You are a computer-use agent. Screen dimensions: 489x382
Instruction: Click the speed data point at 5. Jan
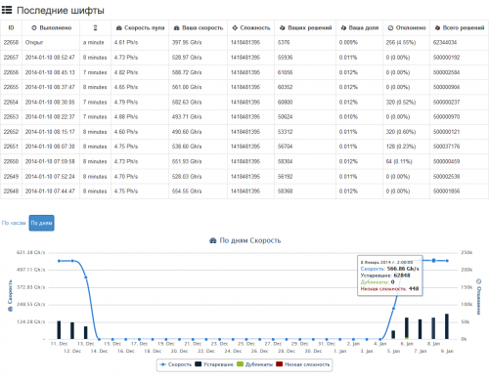point(393,309)
